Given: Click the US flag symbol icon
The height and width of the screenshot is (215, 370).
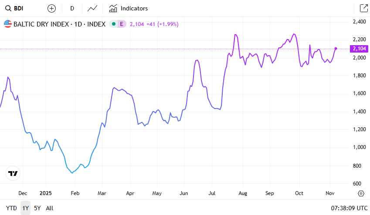Looking at the screenshot, I should point(8,24).
